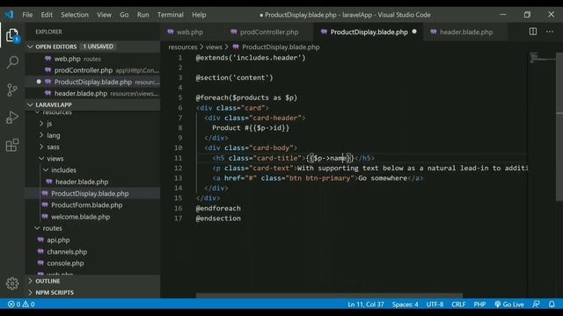Image resolution: width=563 pixels, height=316 pixels.
Task: Open the Go menu
Action: [124, 15]
